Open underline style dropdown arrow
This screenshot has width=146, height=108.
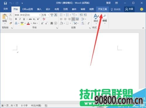27,19
